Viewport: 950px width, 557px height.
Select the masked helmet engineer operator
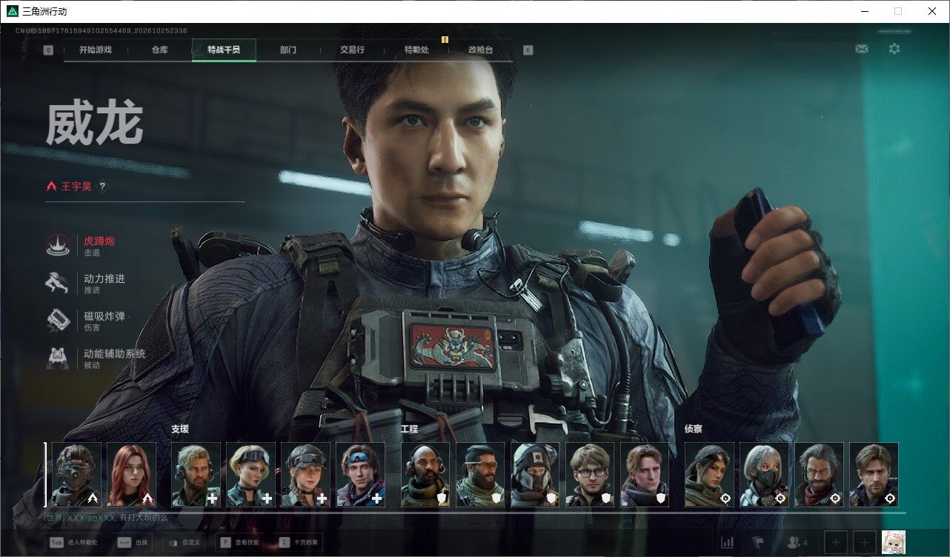click(535, 475)
